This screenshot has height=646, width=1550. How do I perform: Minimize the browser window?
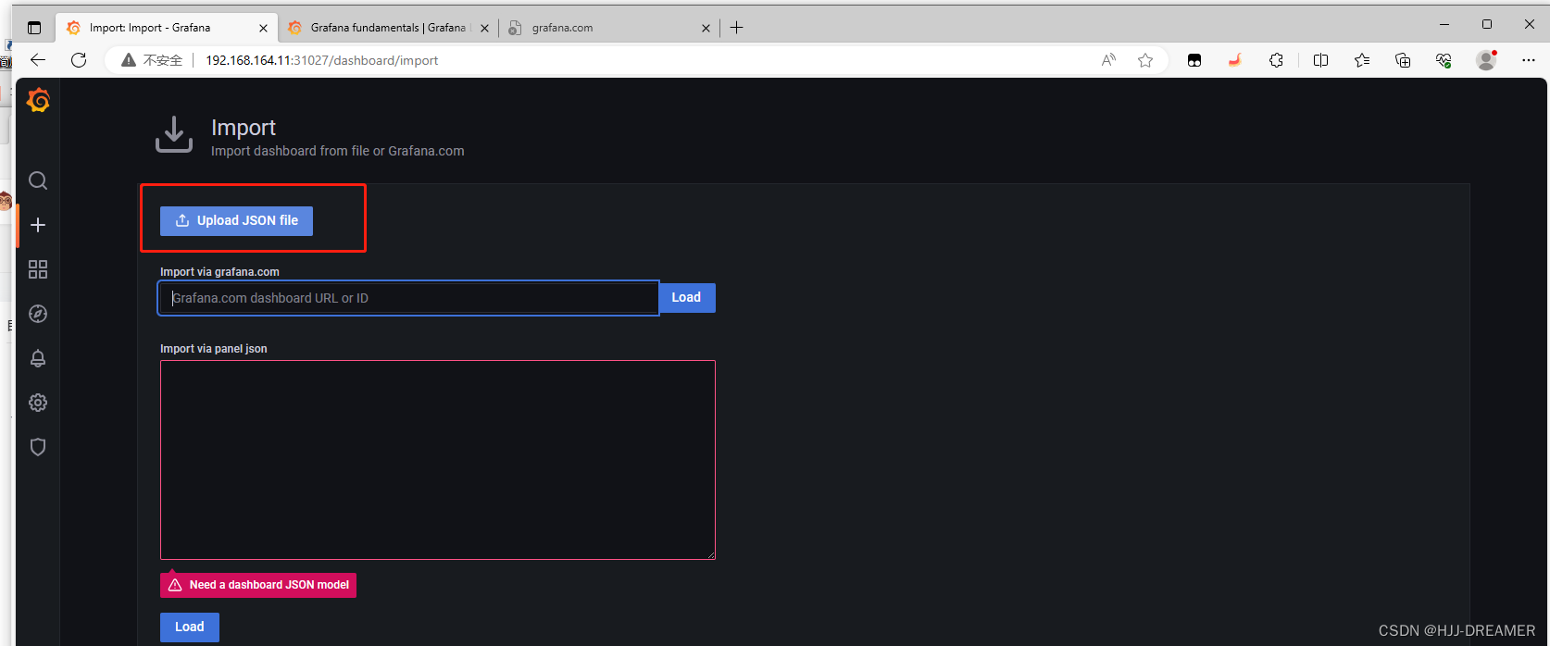tap(1444, 24)
